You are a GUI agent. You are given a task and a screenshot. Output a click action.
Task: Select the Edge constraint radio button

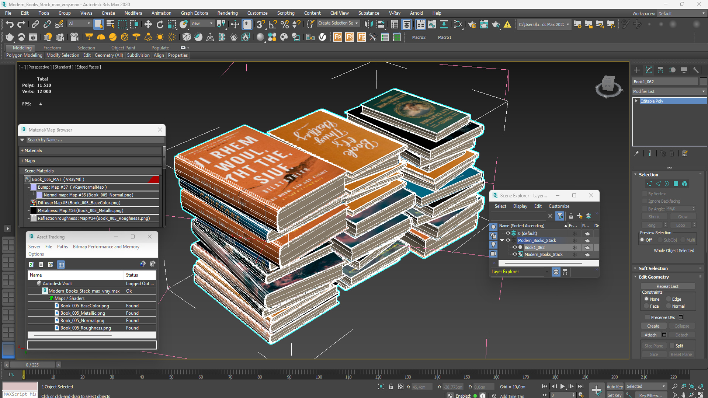point(668,299)
